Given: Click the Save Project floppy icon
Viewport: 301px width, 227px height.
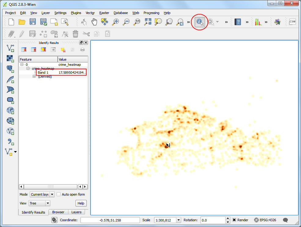Looking at the screenshot, I should pos(33,22).
